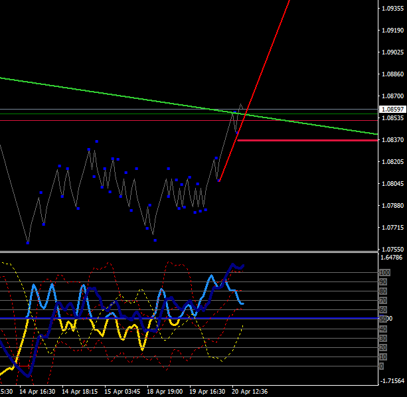Click the 15 Apr 03:45 time label
The width and height of the screenshot is (407, 397).
tap(122, 391)
